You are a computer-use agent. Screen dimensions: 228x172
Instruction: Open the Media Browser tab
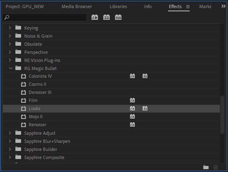(x=77, y=6)
